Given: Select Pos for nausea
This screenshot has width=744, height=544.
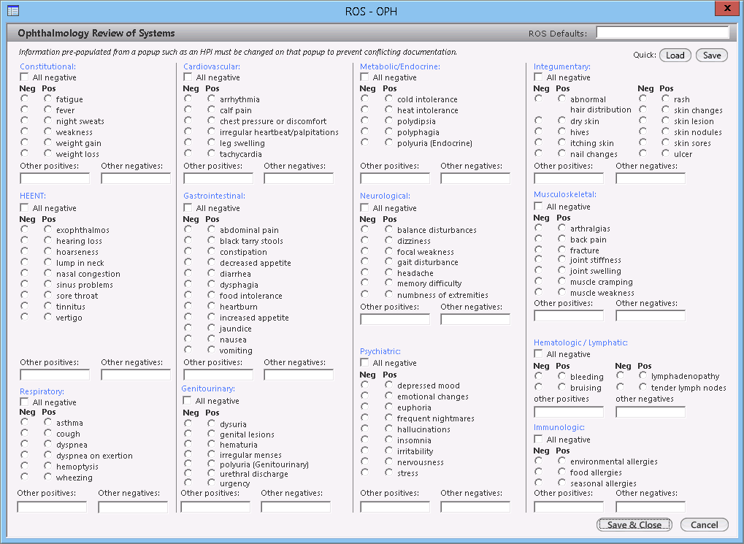Looking at the screenshot, I should (x=211, y=339).
